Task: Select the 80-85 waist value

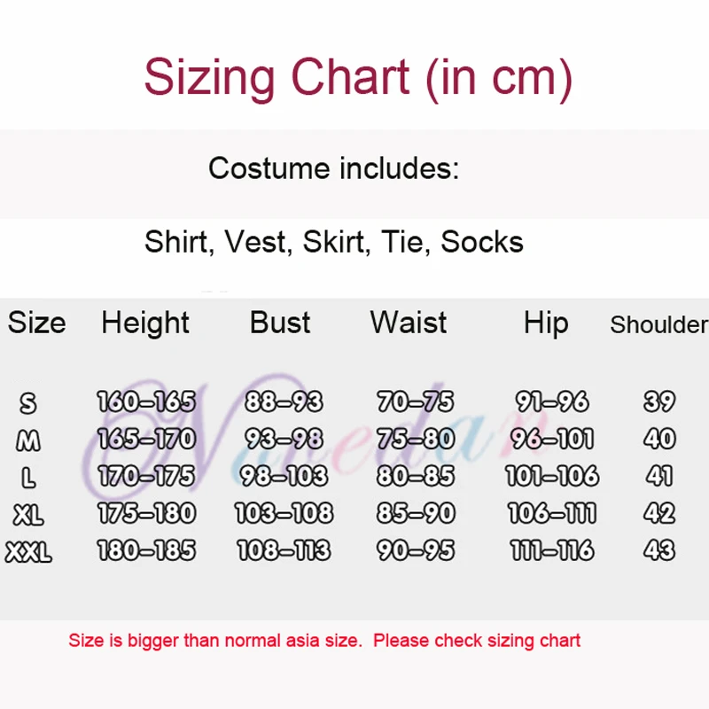Action: pyautogui.click(x=416, y=476)
